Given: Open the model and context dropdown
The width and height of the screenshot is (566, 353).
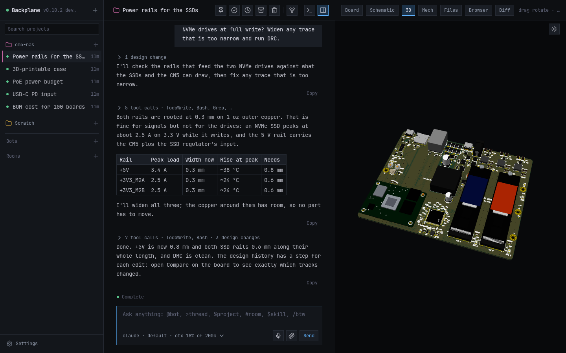Looking at the screenshot, I should coord(173,336).
